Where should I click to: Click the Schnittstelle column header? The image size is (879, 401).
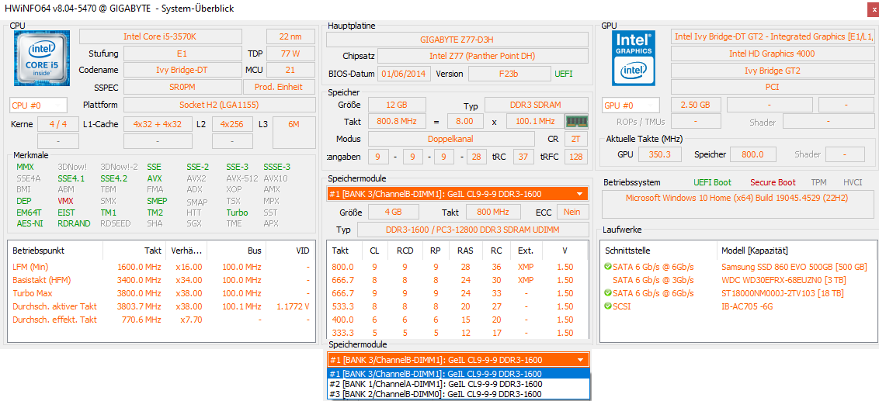point(659,251)
